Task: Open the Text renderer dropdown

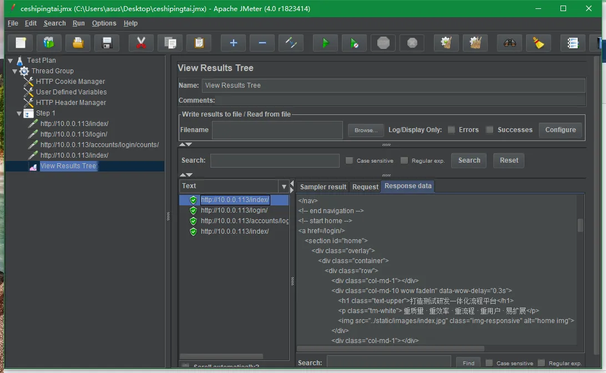Action: click(284, 186)
